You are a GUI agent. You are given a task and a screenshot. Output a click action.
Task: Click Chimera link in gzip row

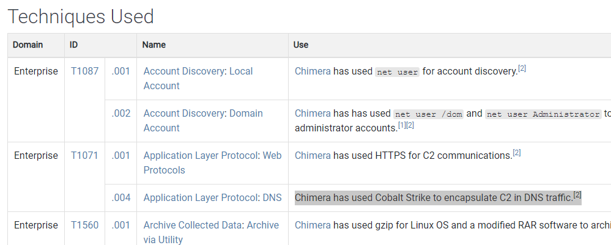point(313,225)
